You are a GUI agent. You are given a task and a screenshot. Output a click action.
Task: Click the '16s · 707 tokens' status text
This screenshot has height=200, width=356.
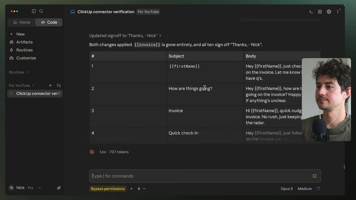114,152
